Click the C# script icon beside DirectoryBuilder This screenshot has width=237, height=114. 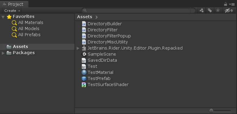click(x=84, y=24)
